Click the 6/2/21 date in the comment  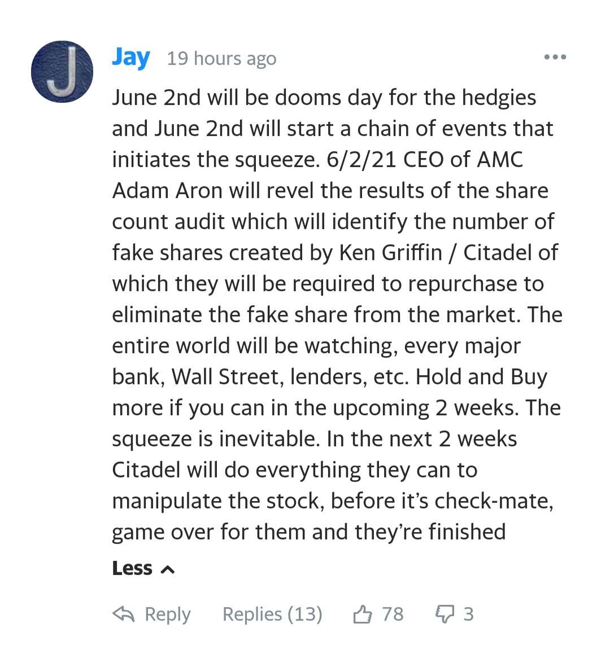361,160
